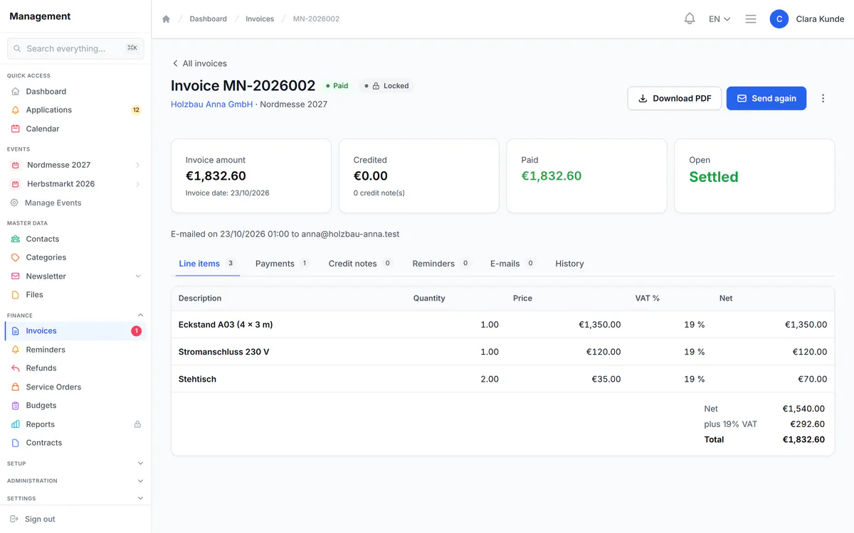Click the Applications count badge 12
The height and width of the screenshot is (533, 854).
click(x=136, y=110)
